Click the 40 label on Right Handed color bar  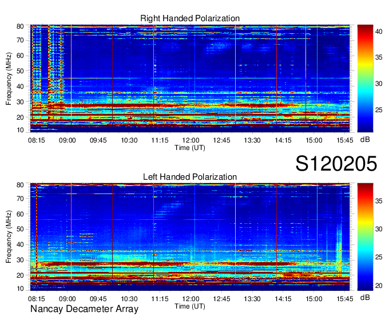click(x=379, y=31)
